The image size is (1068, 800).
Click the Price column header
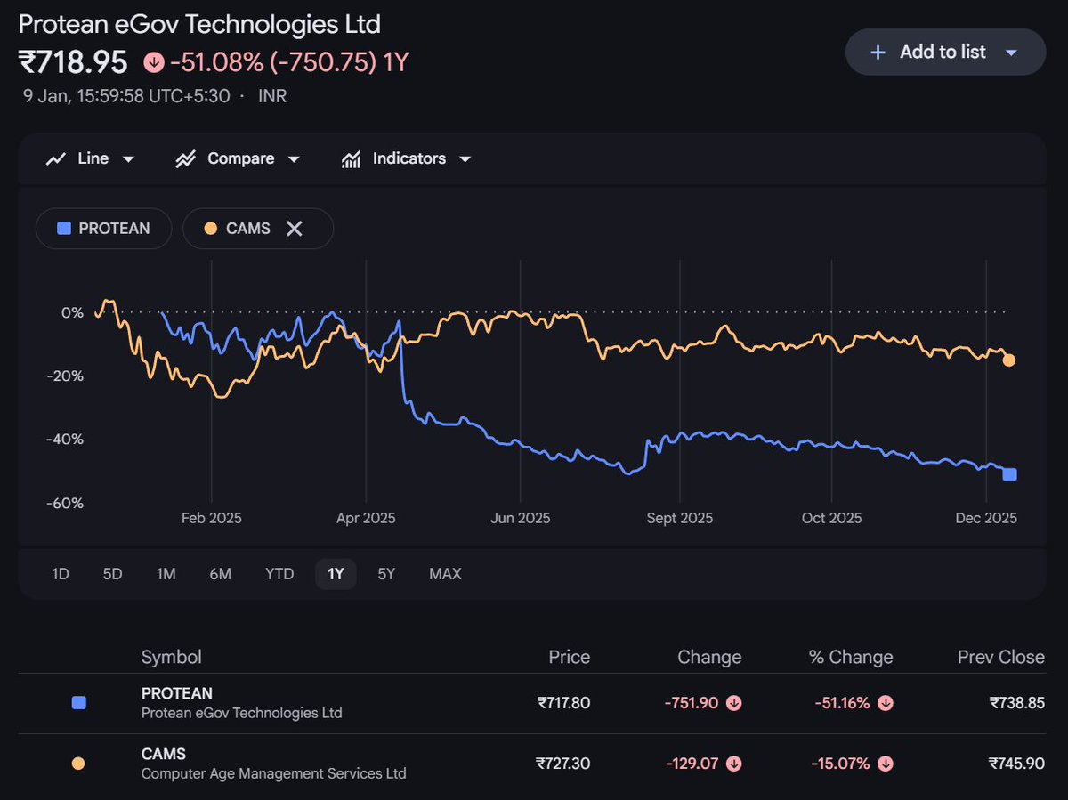(570, 658)
